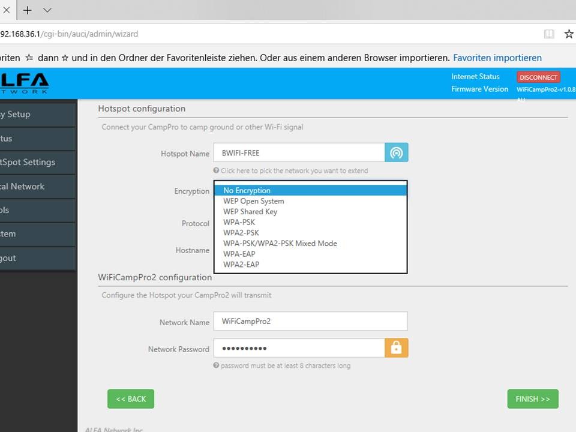The width and height of the screenshot is (576, 432).
Task: Select WPA-EAP encryption option
Action: (x=310, y=254)
